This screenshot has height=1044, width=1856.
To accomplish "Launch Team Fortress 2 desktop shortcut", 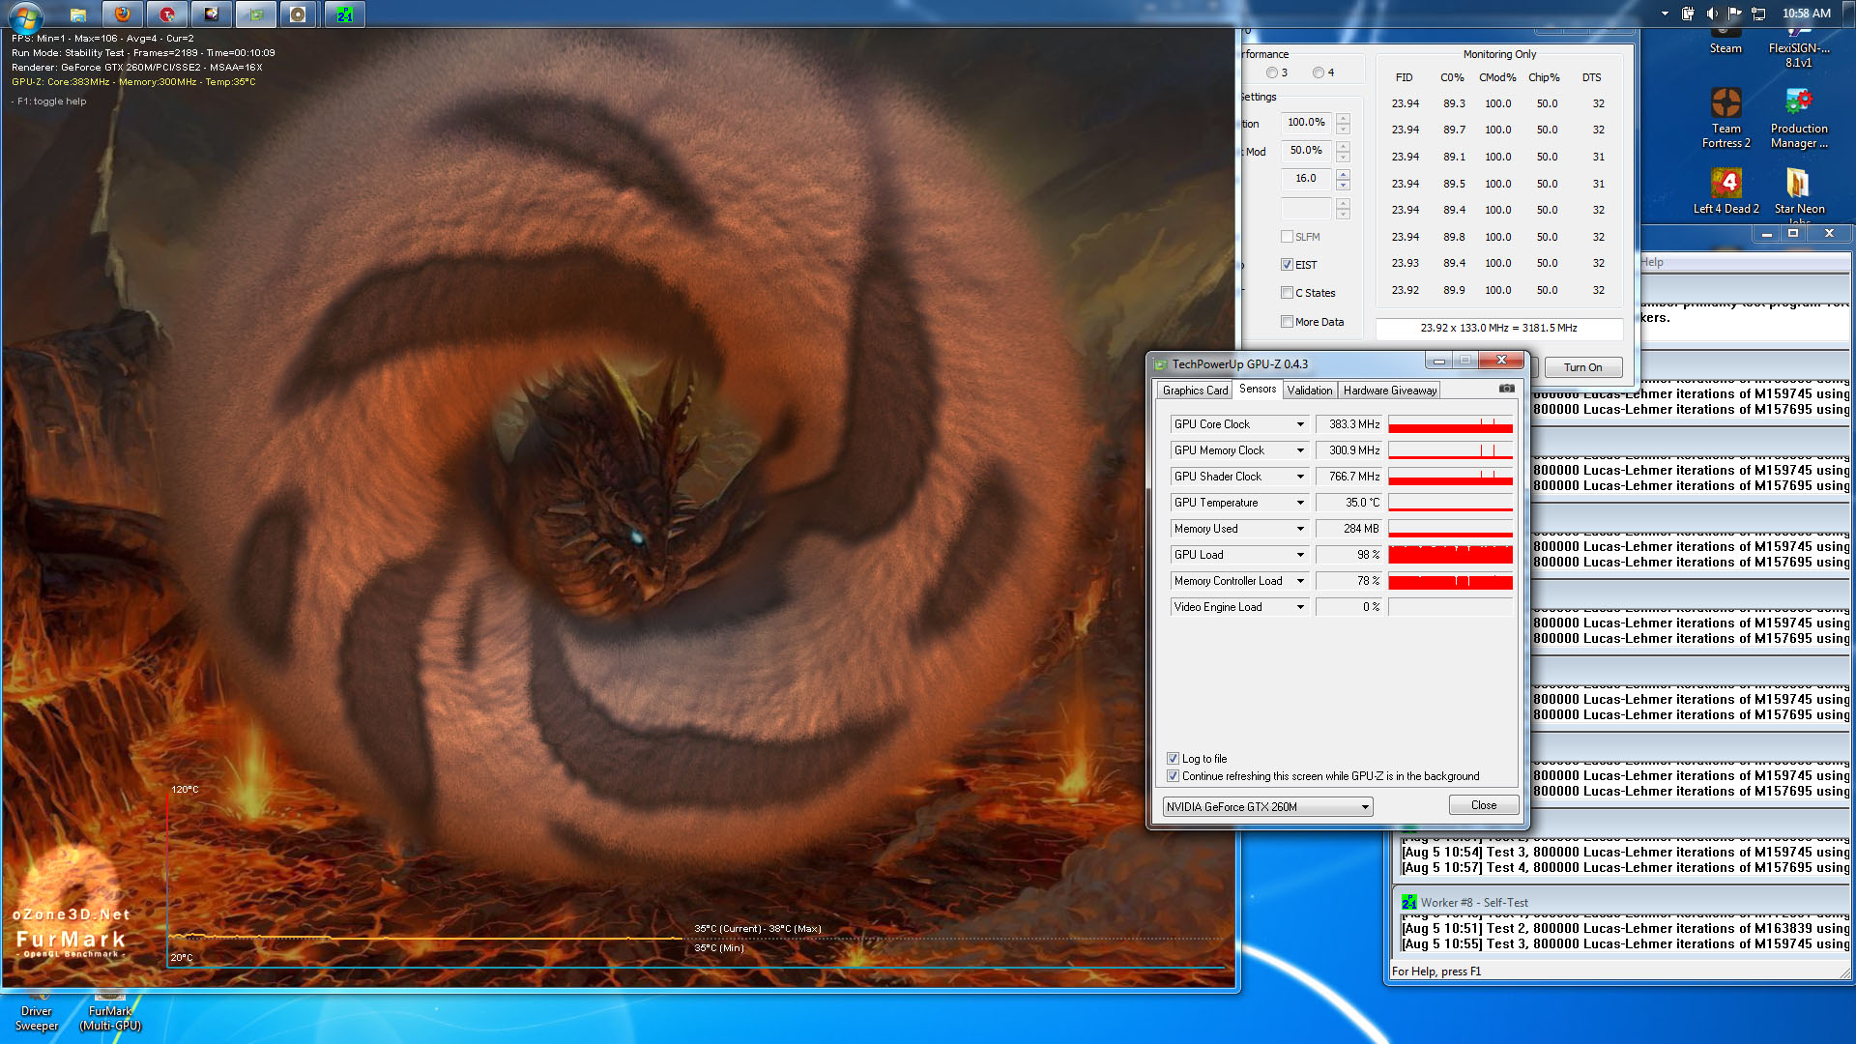I will pos(1726,118).
